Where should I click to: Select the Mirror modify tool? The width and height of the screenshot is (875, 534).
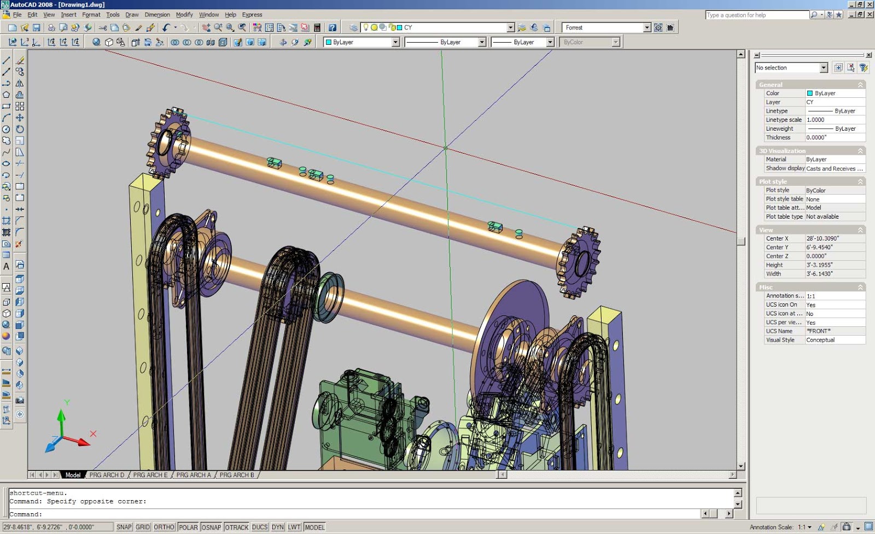(x=20, y=84)
